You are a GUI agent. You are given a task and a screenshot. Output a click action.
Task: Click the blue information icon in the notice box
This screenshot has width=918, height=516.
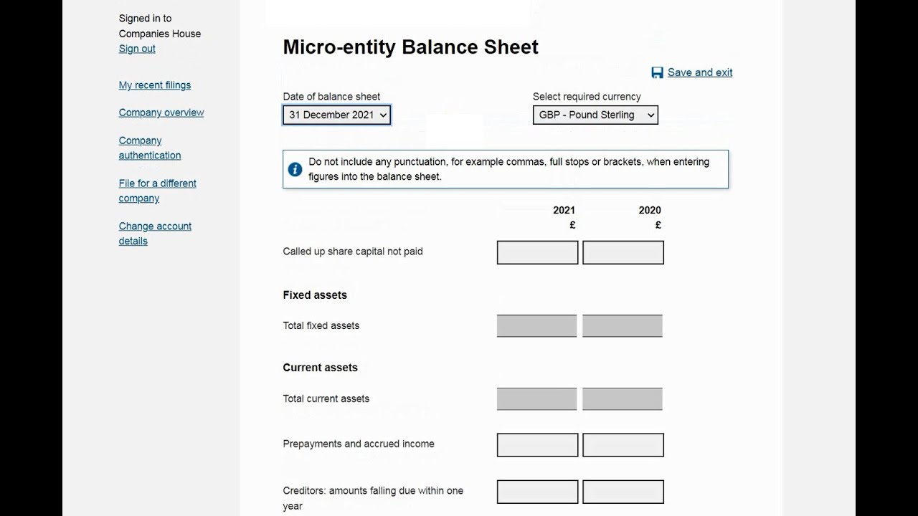tap(295, 168)
